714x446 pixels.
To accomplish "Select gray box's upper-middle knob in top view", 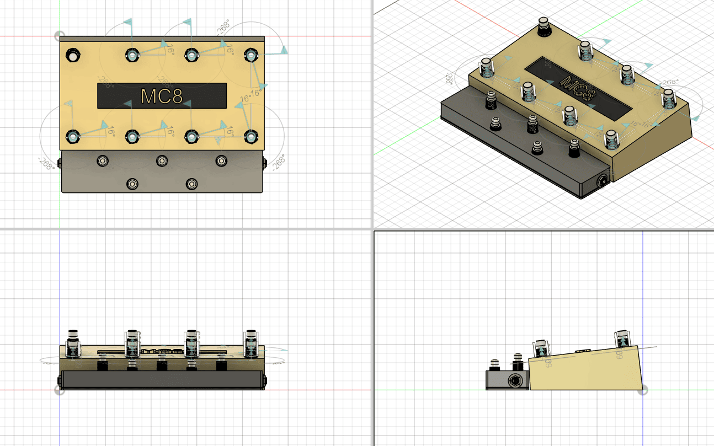I will pos(162,160).
